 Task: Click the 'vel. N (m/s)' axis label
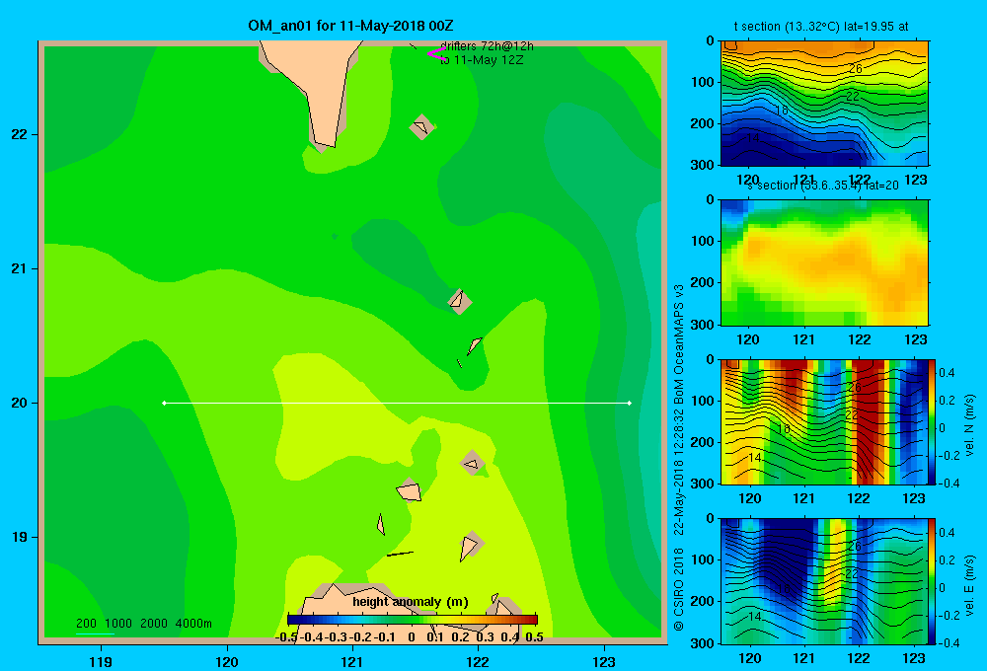point(970,425)
